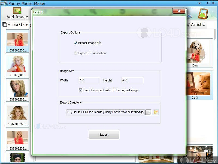Click the Export button
Viewport: 218px width, 164px height.
click(x=104, y=134)
